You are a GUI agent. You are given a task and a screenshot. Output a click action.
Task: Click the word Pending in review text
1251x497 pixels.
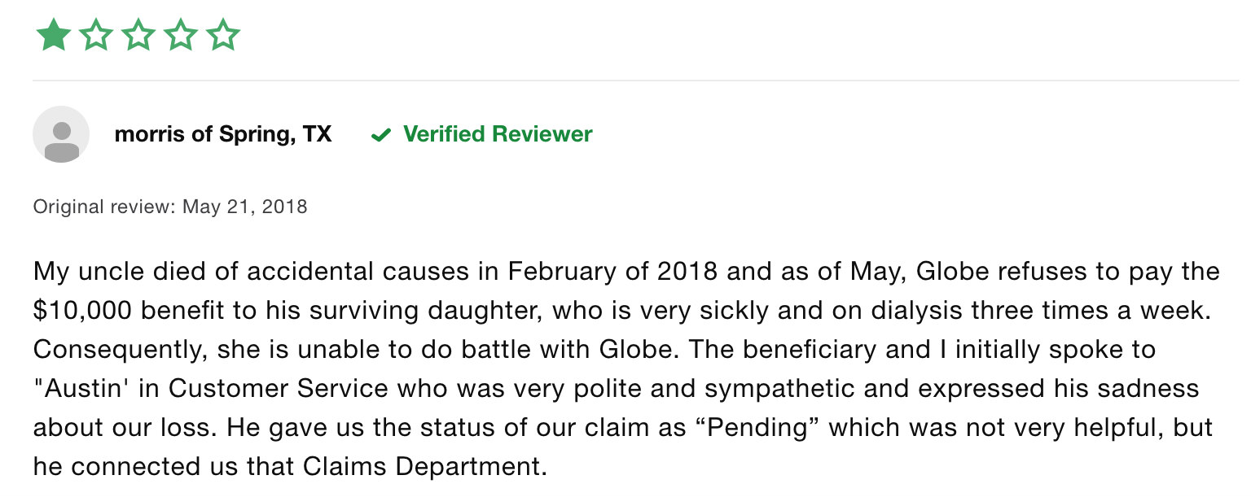click(x=756, y=428)
